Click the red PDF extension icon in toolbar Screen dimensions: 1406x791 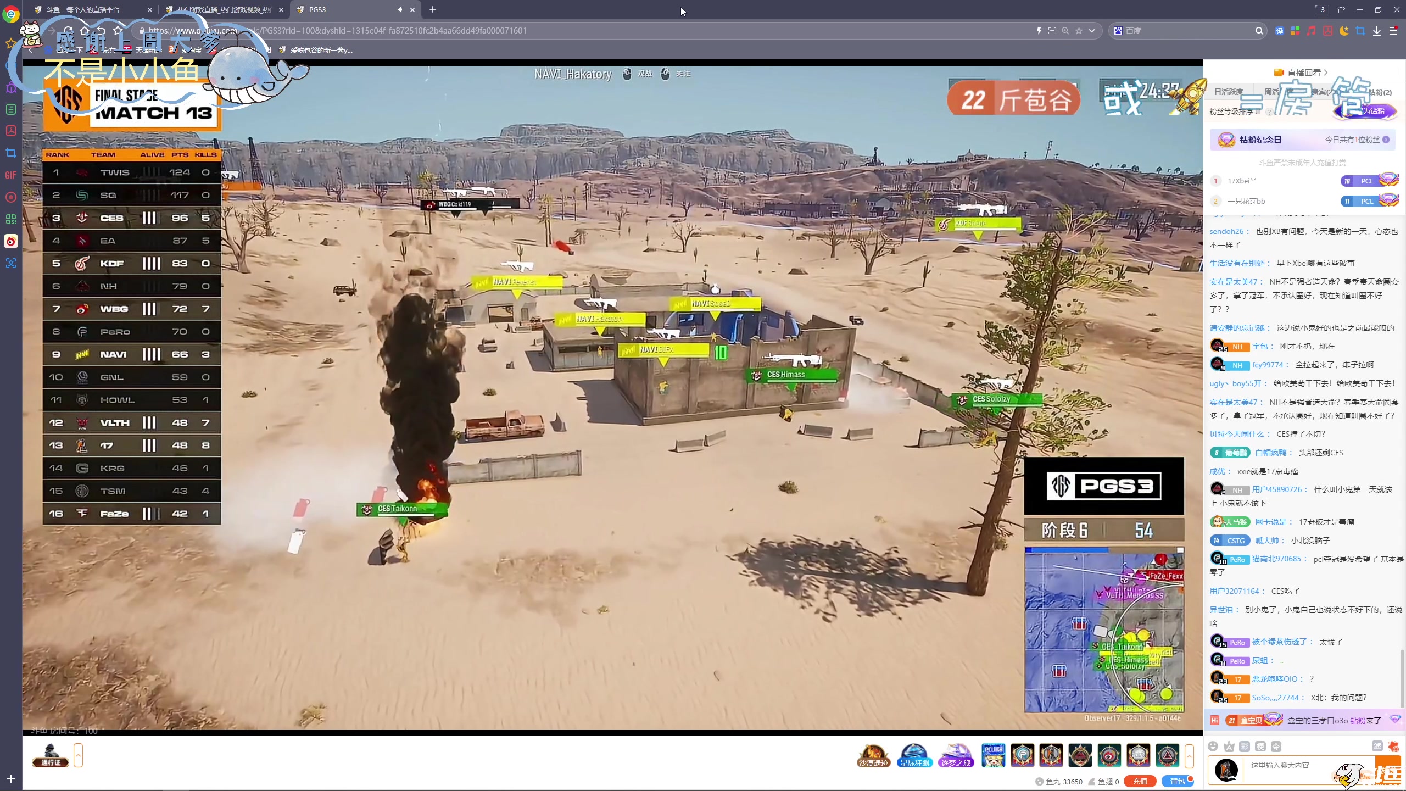coord(1328,31)
